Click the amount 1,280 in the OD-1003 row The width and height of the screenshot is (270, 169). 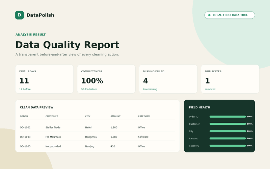(114, 137)
